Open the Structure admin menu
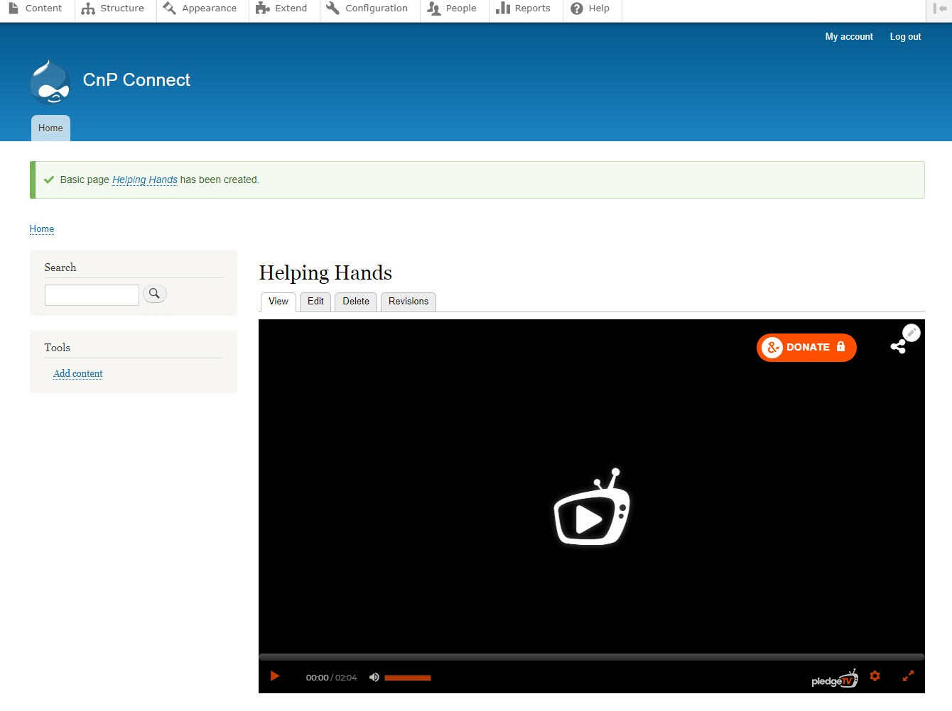This screenshot has width=952, height=711. click(x=113, y=9)
